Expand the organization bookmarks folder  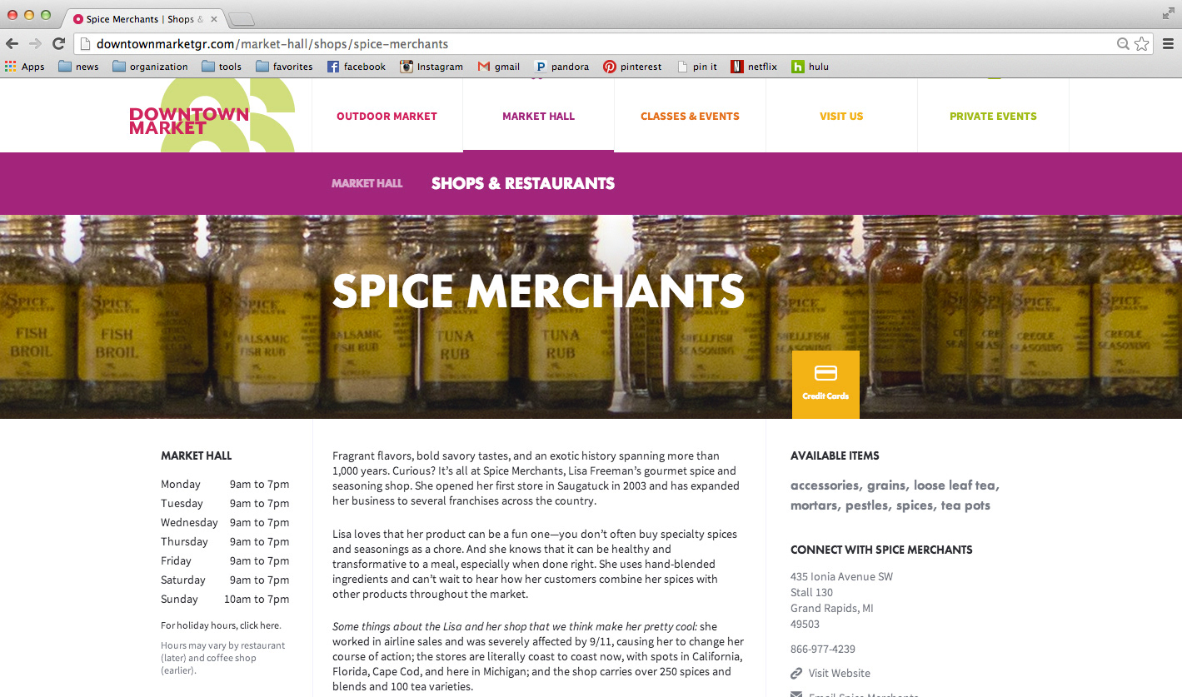click(150, 67)
